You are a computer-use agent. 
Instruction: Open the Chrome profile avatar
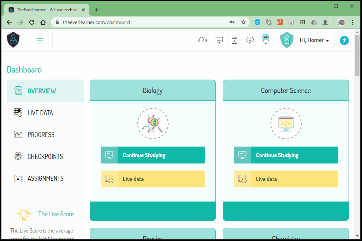341,22
